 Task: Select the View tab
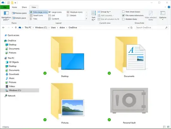point(34,7)
